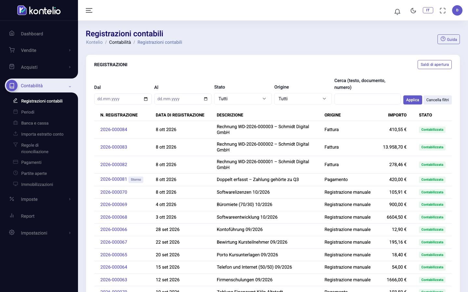Open Pagamenti menu item
Image resolution: width=468 pixels, height=292 pixels.
[31, 163]
